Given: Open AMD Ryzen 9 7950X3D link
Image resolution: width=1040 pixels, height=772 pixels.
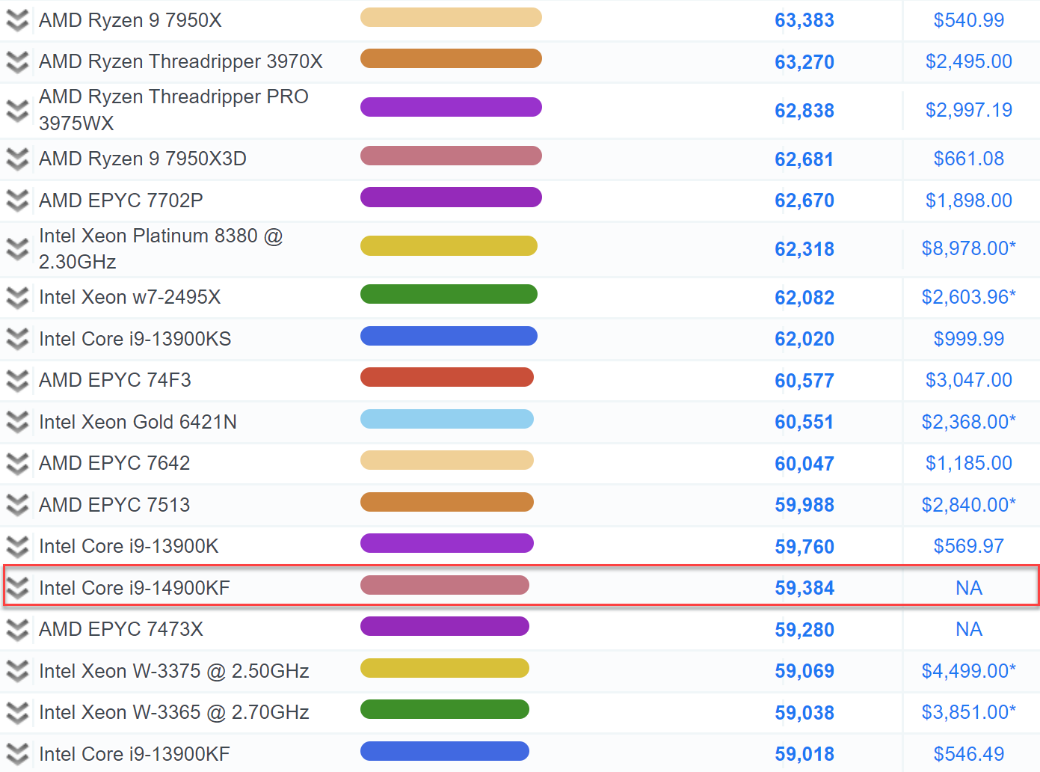Looking at the screenshot, I should [143, 159].
